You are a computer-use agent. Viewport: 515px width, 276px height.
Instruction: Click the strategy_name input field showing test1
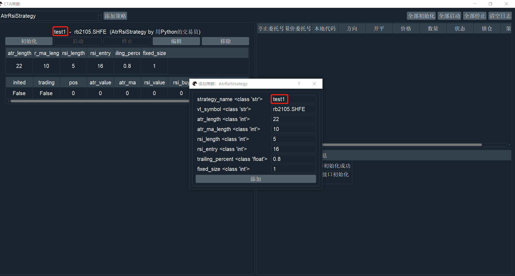293,99
